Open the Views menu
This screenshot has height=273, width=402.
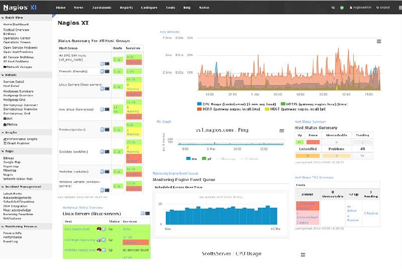click(x=78, y=8)
